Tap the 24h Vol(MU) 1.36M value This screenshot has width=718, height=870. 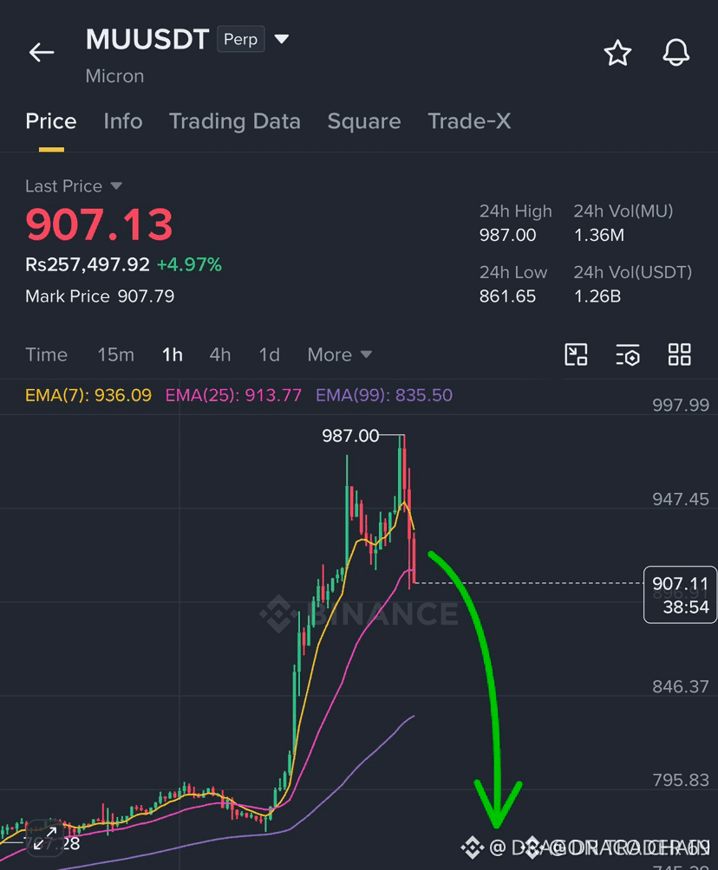coord(598,235)
